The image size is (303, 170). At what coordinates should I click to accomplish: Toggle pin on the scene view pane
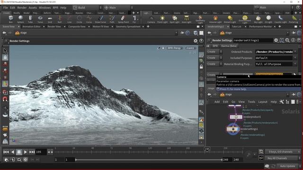[182, 33]
